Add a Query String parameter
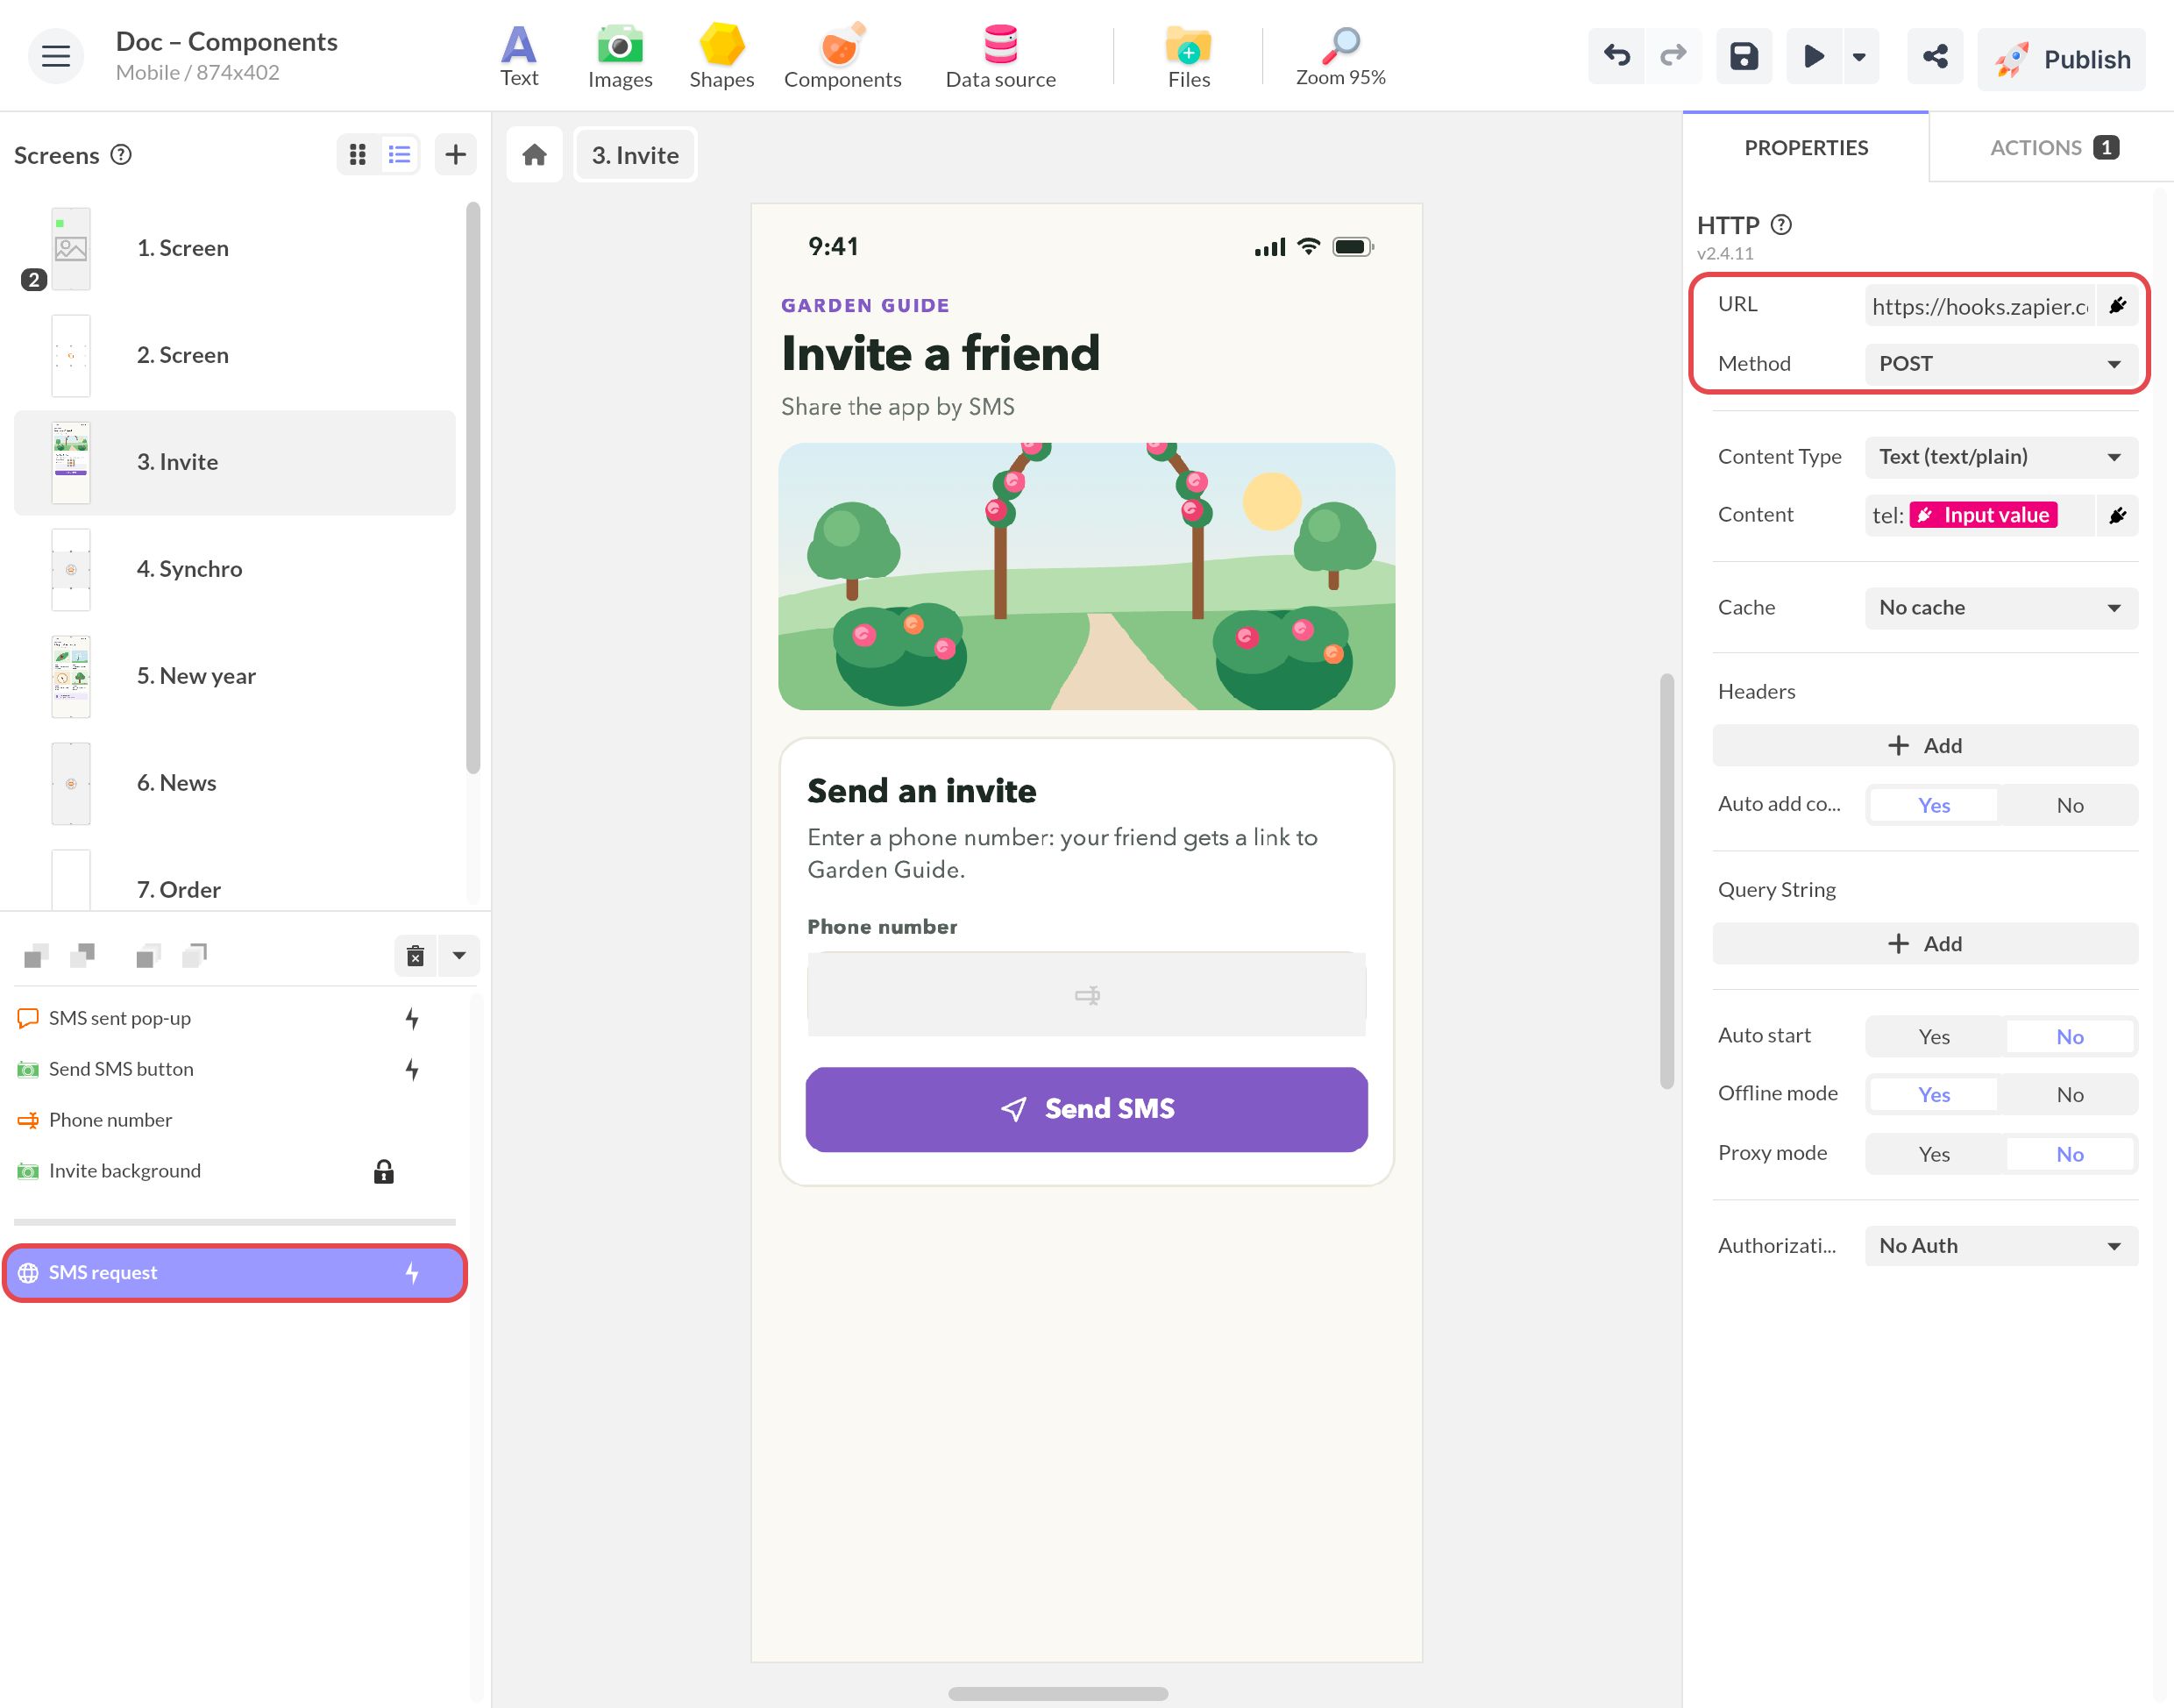This screenshot has height=1708, width=2174. 1924,944
